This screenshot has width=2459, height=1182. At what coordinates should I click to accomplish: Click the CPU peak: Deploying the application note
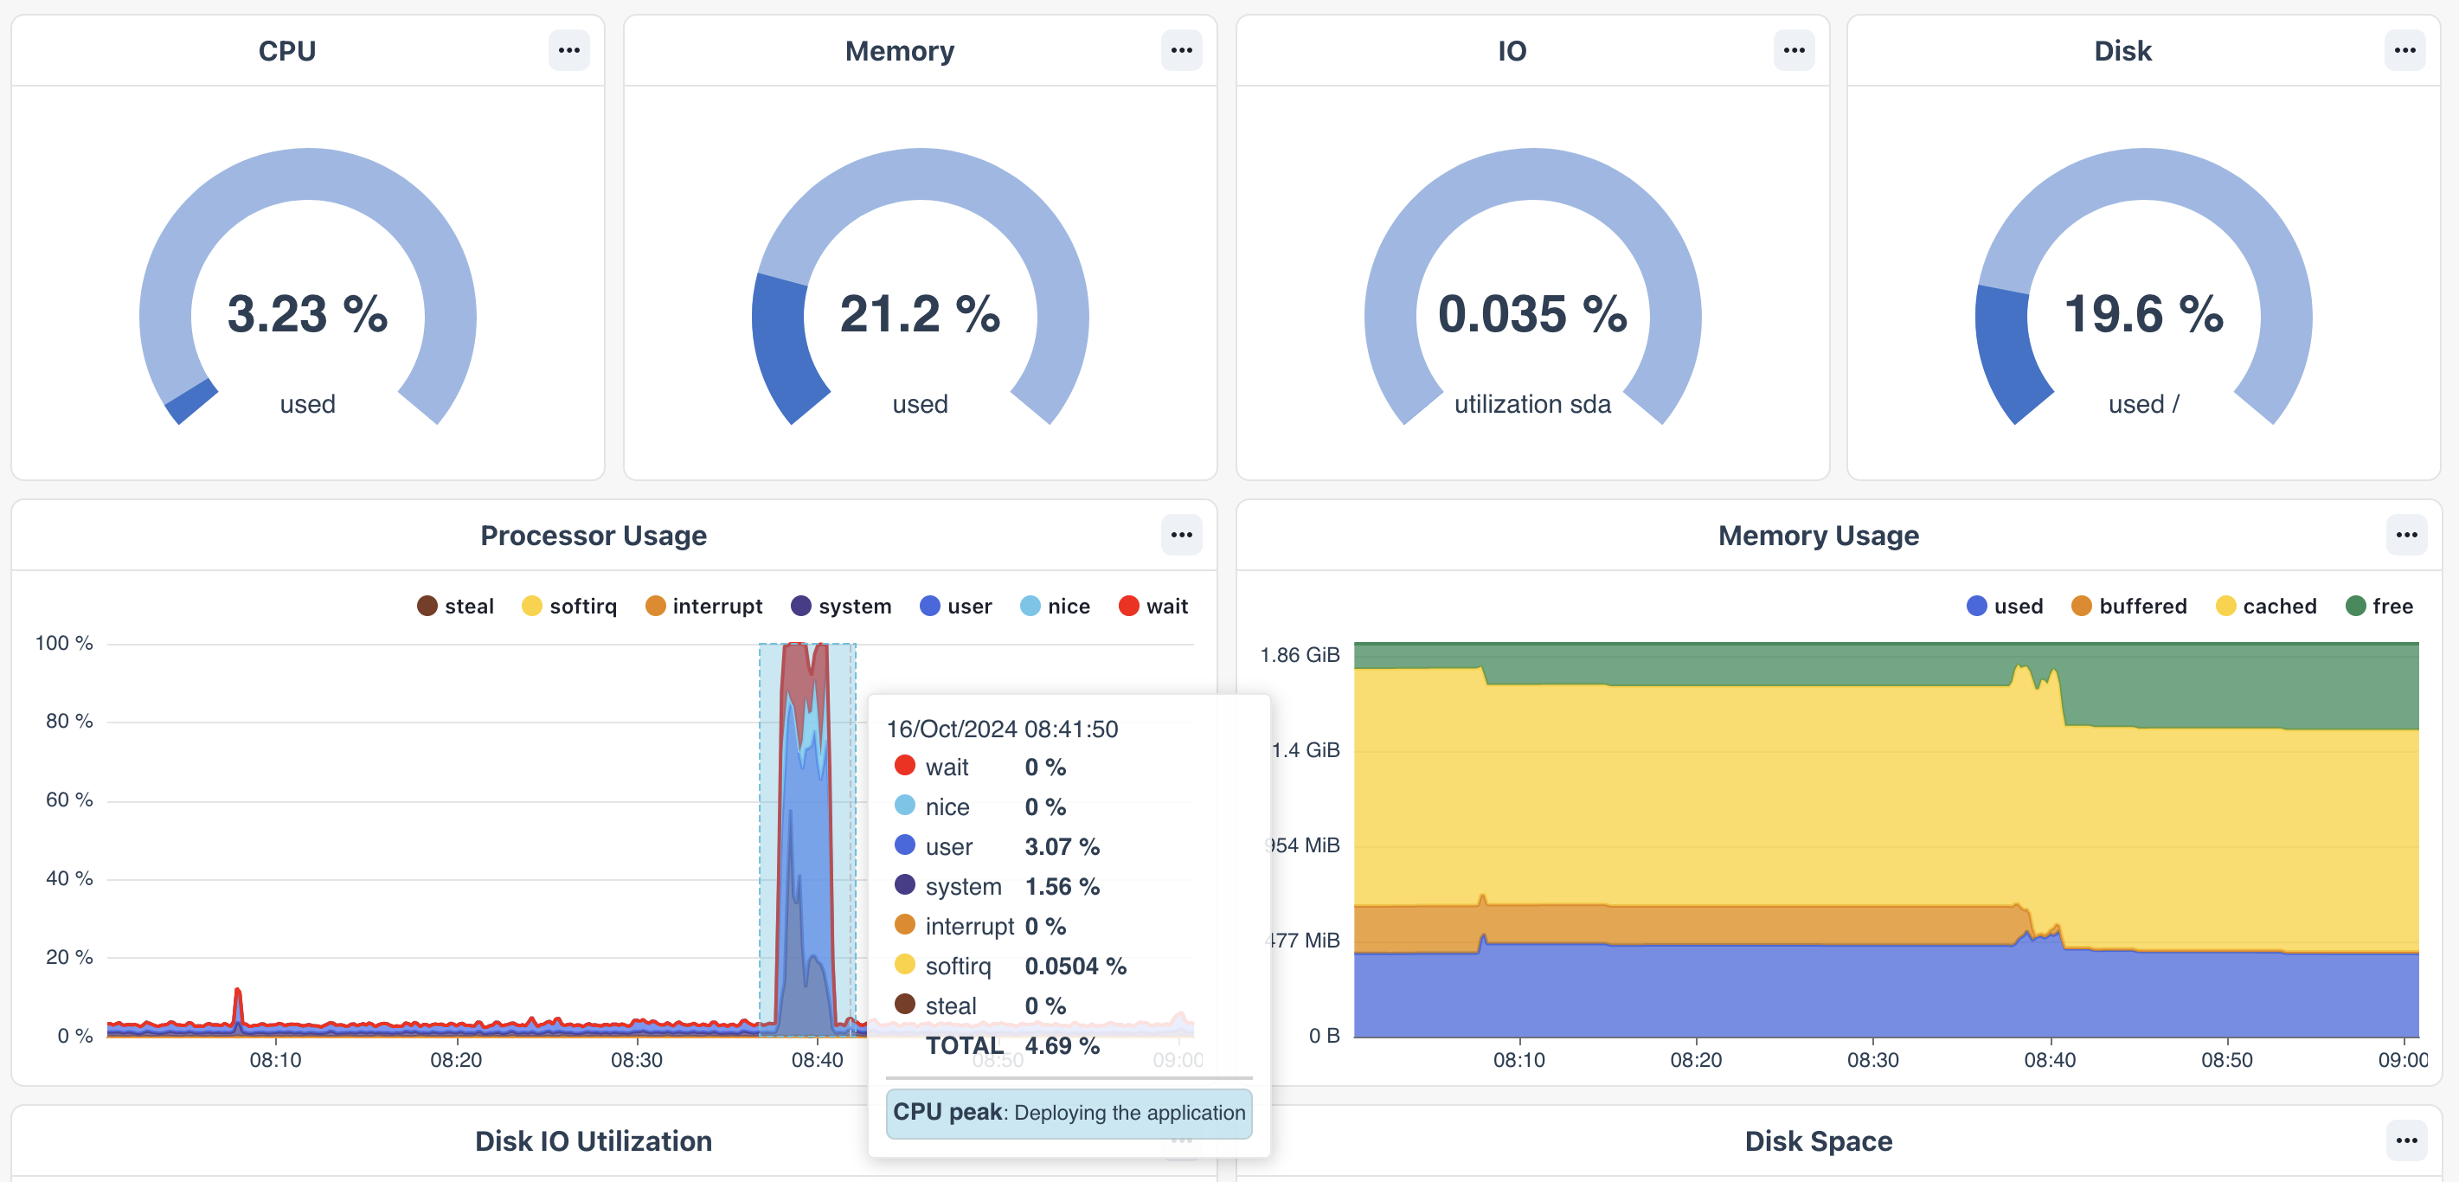(1069, 1112)
